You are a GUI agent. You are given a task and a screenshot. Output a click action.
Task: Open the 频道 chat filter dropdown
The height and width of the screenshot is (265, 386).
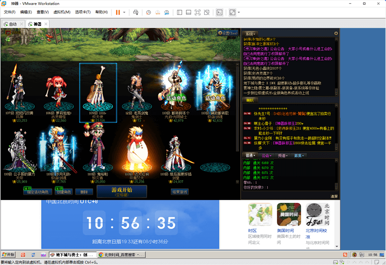(x=282, y=156)
